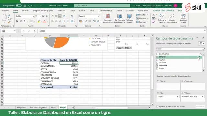Check the FECHA field checkbox
The height and width of the screenshot is (116, 207).
[x=157, y=60]
